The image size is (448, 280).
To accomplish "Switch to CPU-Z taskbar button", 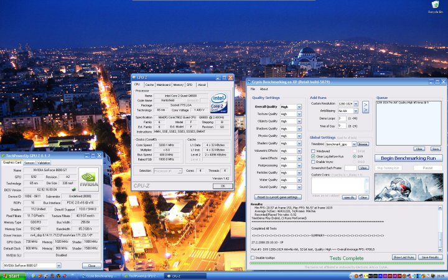I will [185, 276].
